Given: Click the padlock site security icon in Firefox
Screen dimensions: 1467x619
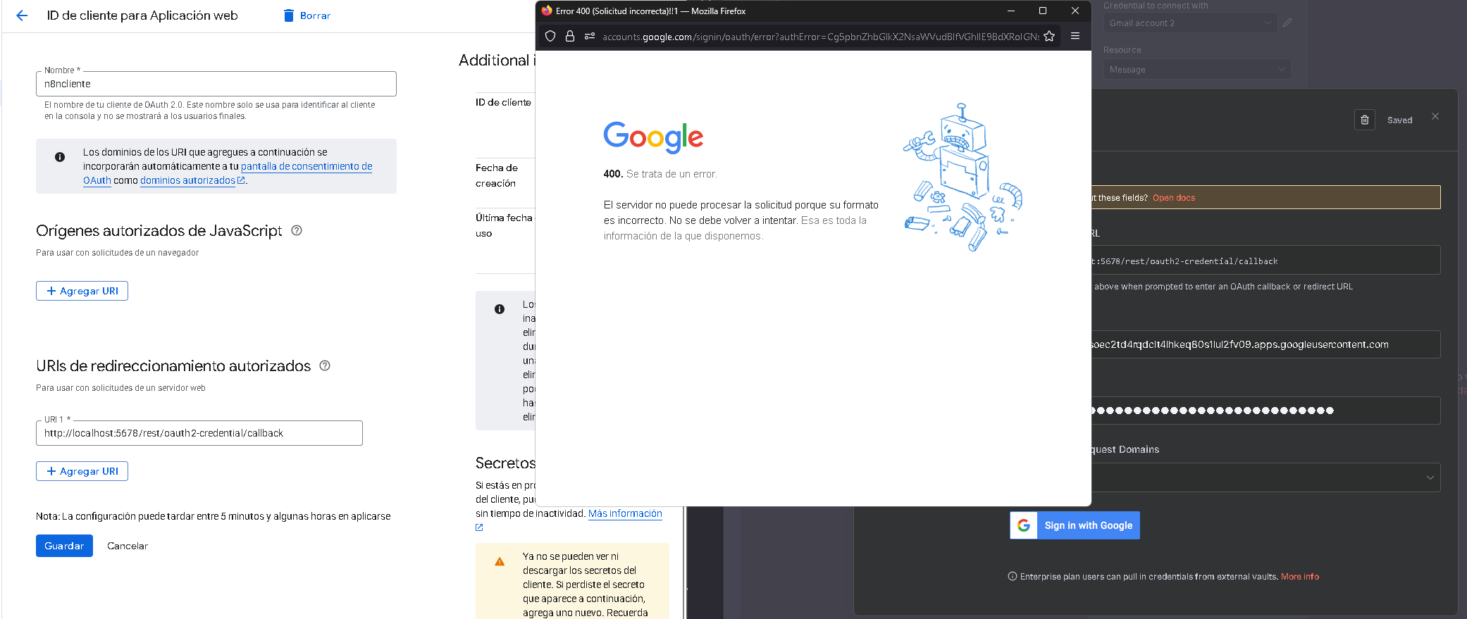Looking at the screenshot, I should click(x=570, y=36).
